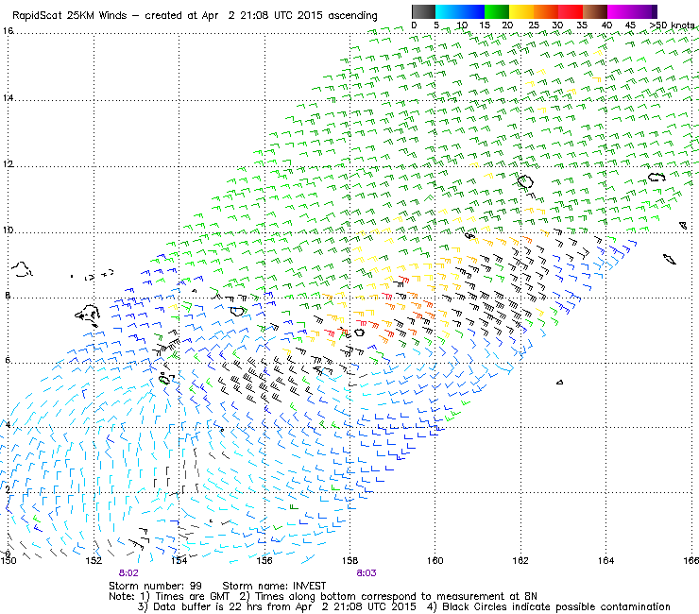Click the cyan 5-10 knots legend swatch
Image resolution: width=699 pixels, height=614 pixels.
(447, 11)
